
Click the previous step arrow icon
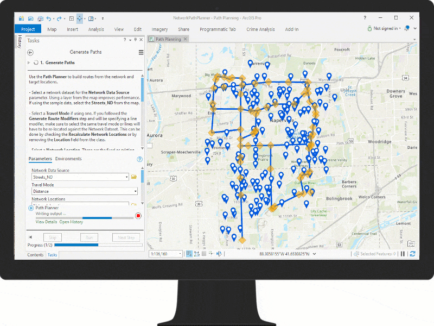coord(30,237)
